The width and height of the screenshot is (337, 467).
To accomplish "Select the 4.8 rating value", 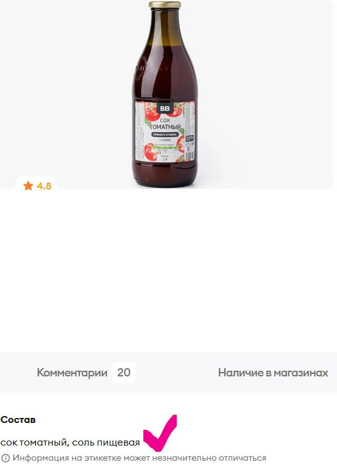I will tap(44, 186).
